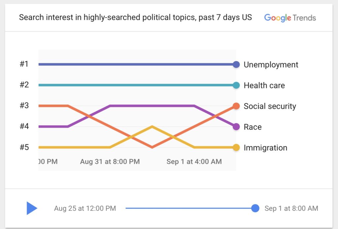
Task: Click the teal Health care endpoint dot
Action: click(236, 85)
